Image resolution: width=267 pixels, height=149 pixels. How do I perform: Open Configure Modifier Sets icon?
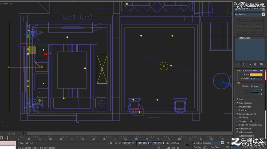pos(262,64)
